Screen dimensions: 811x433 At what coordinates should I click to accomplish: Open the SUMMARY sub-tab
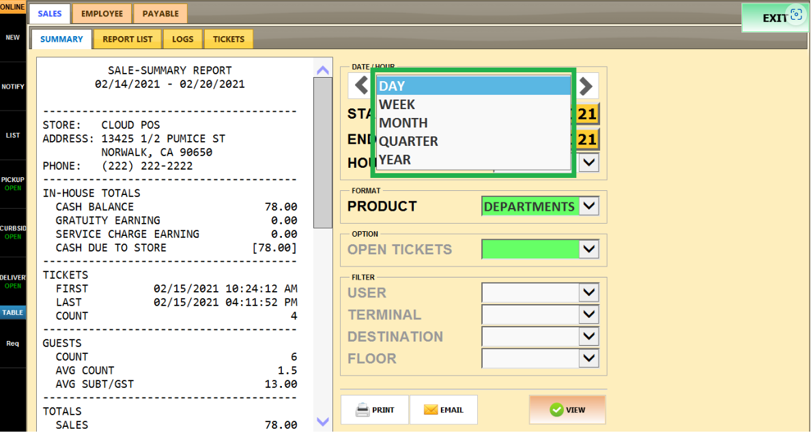coord(61,40)
